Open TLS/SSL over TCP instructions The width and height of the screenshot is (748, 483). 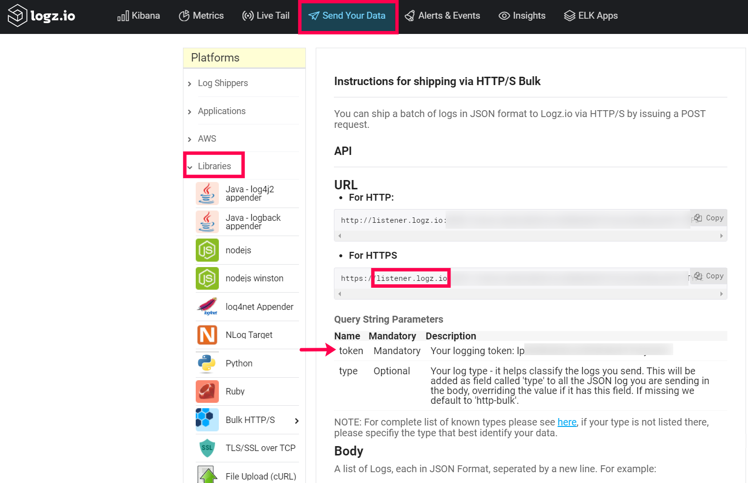261,448
